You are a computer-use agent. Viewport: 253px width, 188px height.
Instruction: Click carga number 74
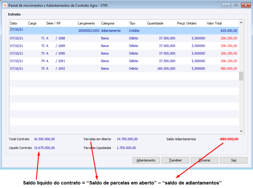43,61
